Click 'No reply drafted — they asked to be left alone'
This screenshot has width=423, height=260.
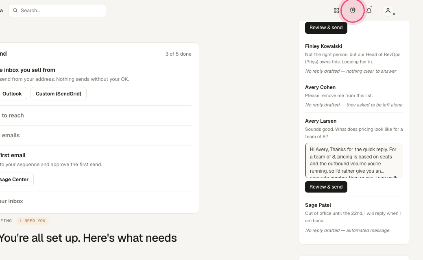354,105
